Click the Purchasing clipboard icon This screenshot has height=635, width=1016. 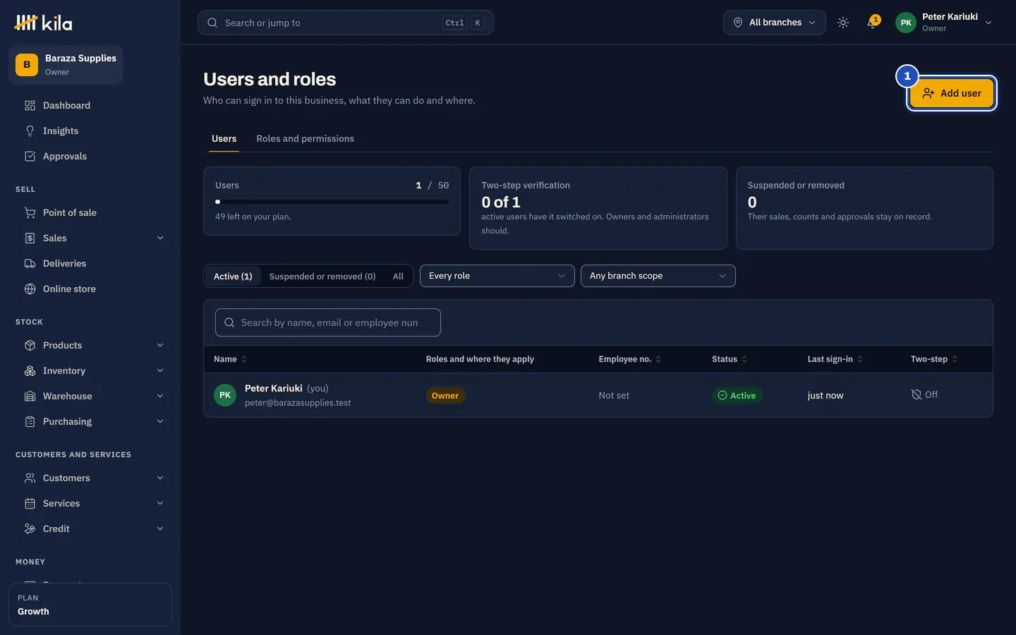(30, 421)
